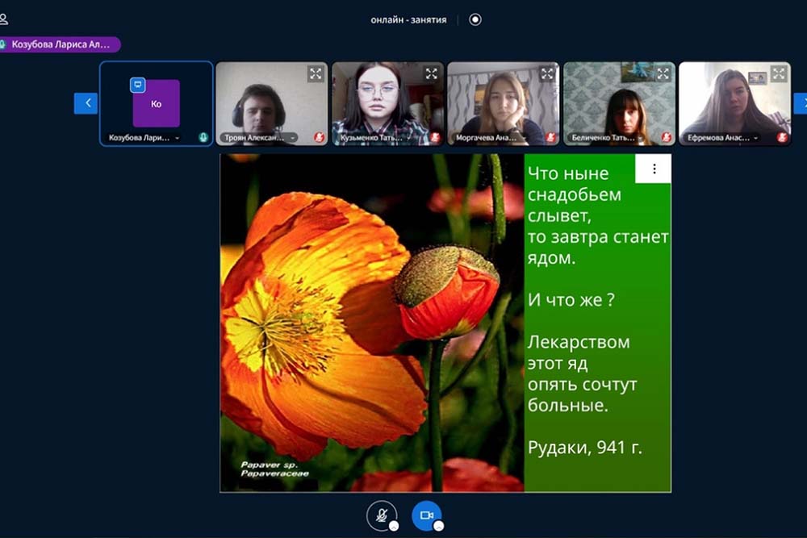Fullscreen Беличенко Татьяна's webcam
807x538 pixels.
click(x=663, y=73)
